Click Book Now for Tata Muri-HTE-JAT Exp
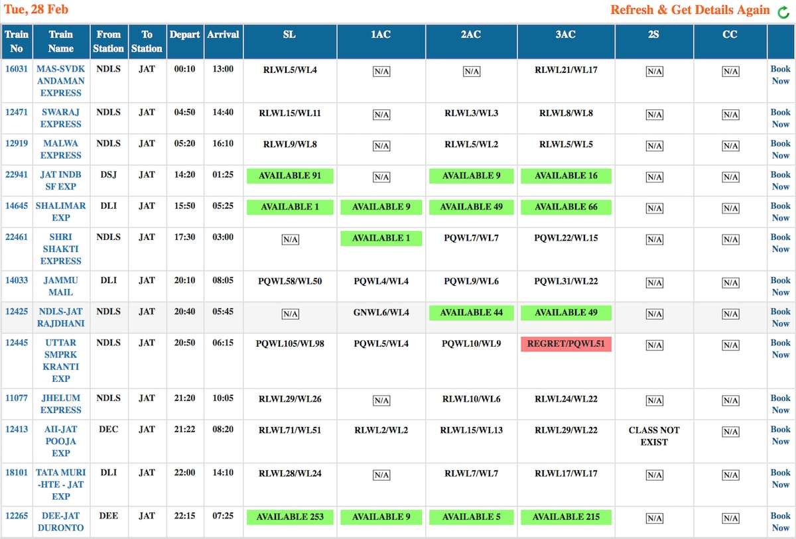The image size is (796, 539). (780, 479)
